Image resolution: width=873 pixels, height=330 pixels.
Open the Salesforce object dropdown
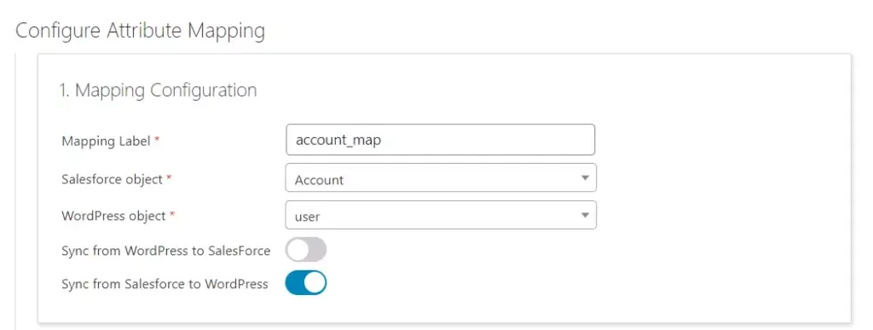click(x=441, y=177)
